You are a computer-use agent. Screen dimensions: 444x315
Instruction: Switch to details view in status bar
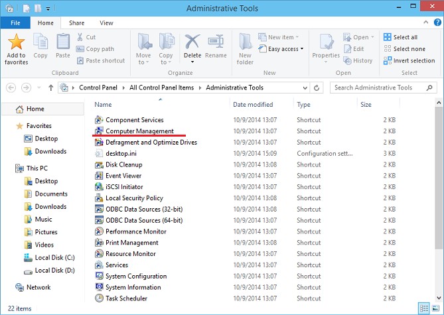[424, 308]
